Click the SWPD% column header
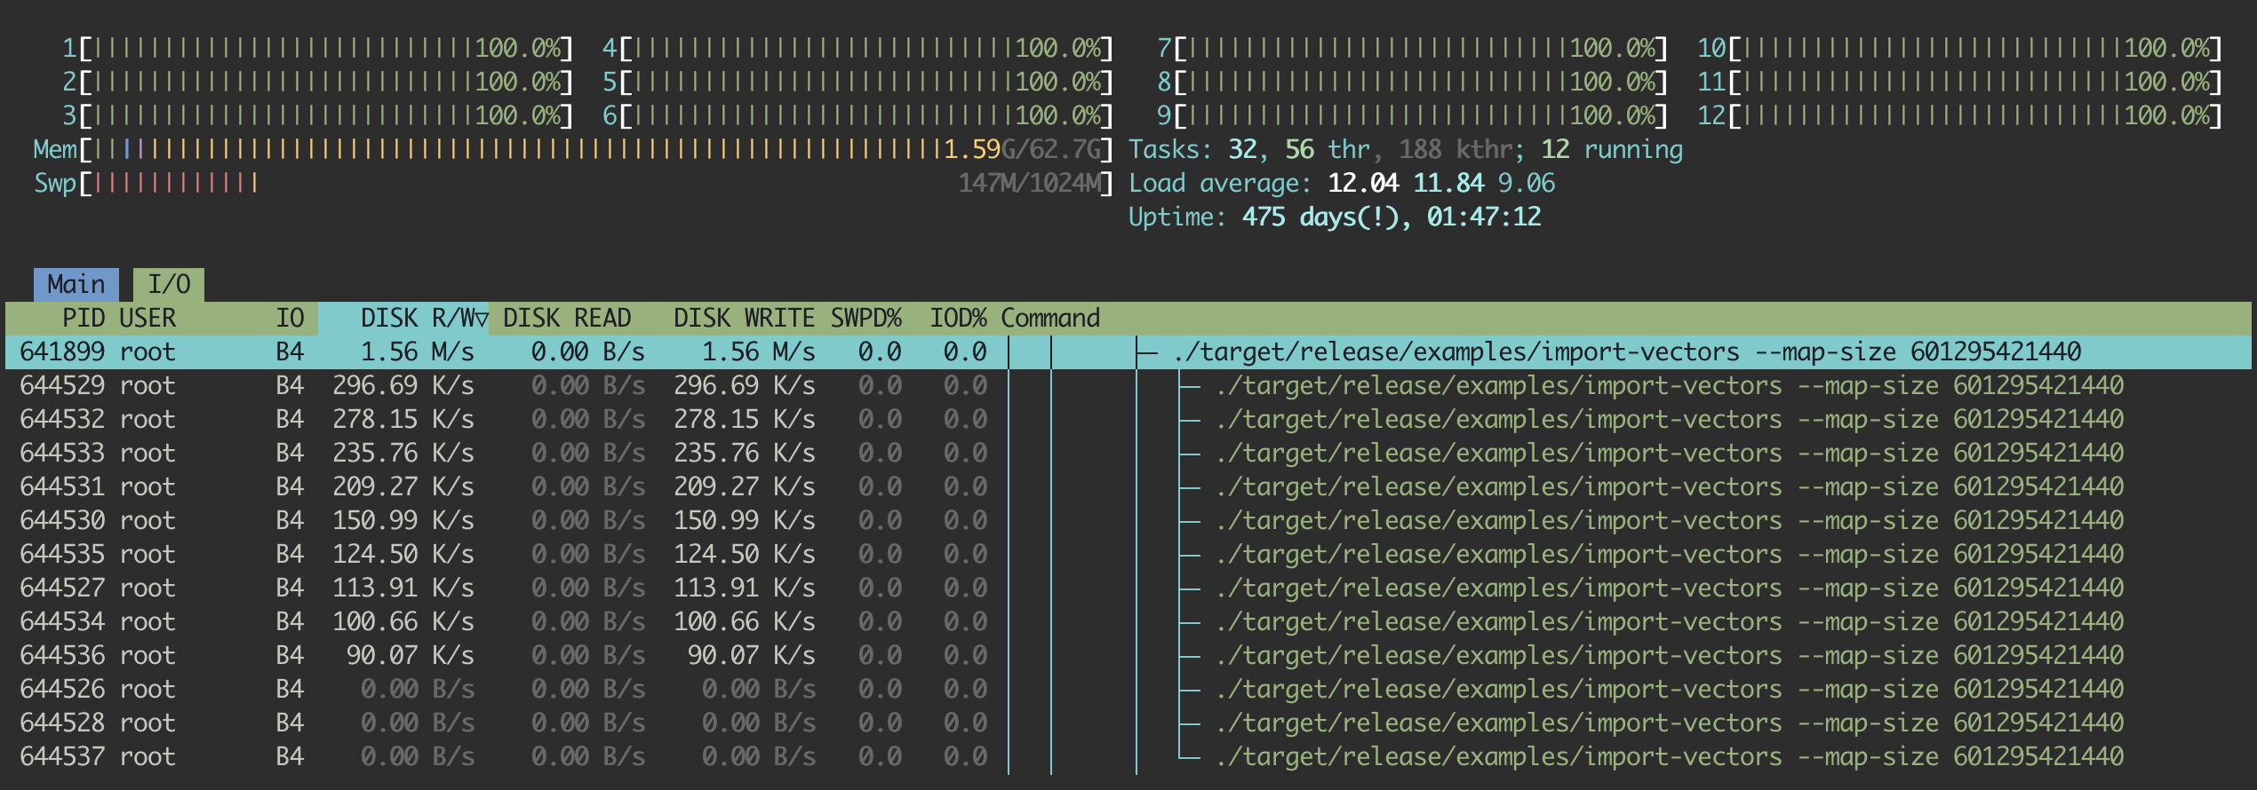Image resolution: width=2257 pixels, height=790 pixels. (865, 319)
